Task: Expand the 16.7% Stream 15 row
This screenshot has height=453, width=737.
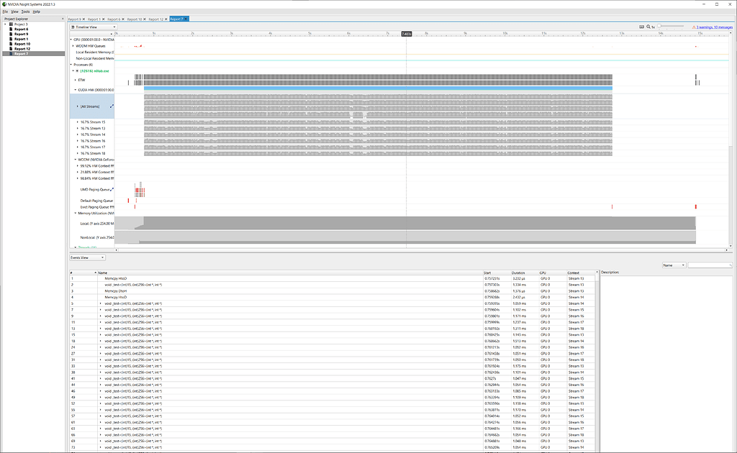Action: (x=77, y=122)
